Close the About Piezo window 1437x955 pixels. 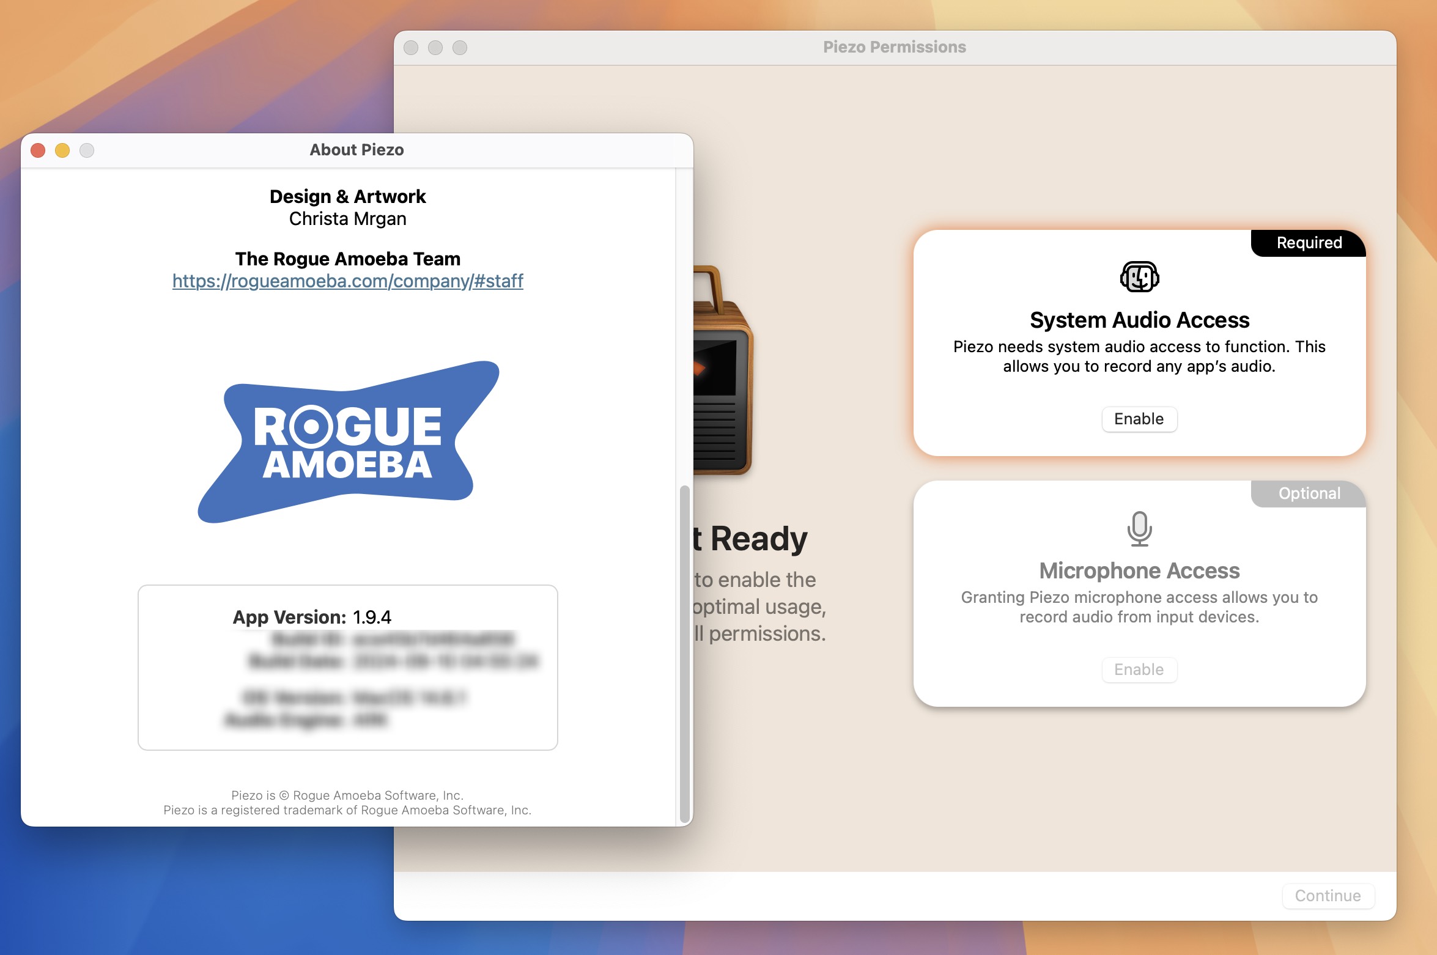click(x=38, y=150)
